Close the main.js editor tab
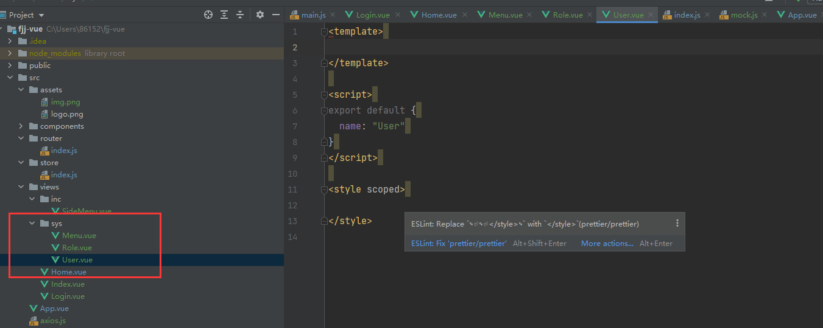This screenshot has height=328, width=823. click(333, 15)
